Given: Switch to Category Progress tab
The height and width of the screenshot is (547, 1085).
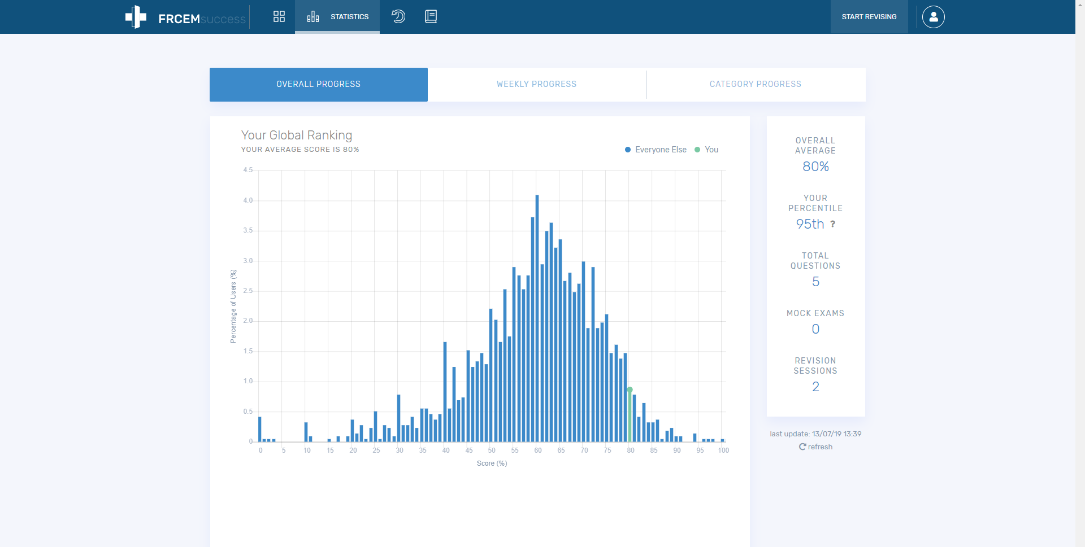Looking at the screenshot, I should coord(756,84).
